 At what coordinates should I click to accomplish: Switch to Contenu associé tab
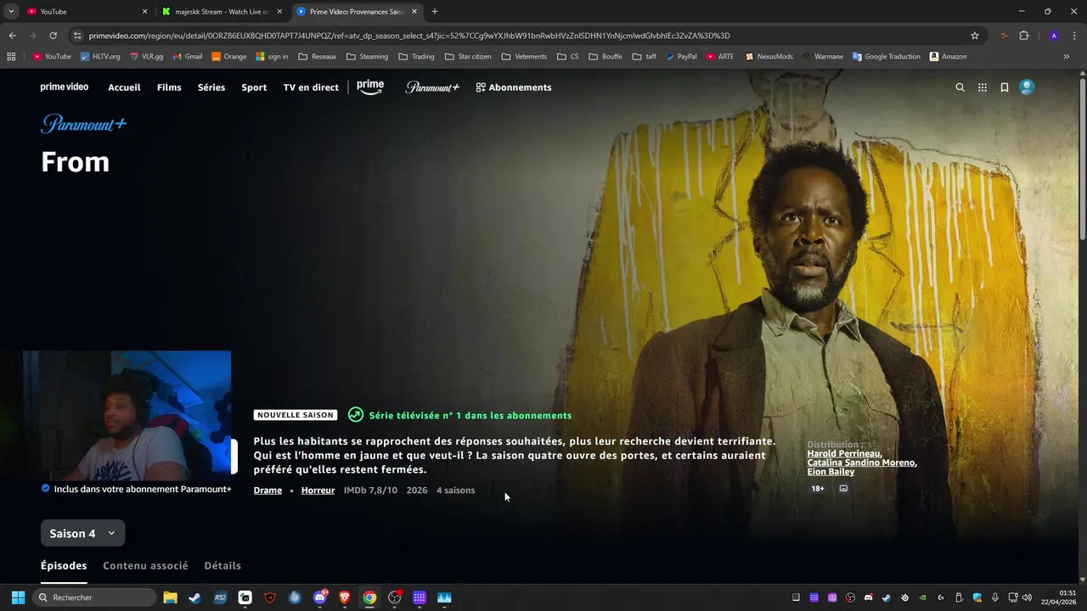[145, 566]
